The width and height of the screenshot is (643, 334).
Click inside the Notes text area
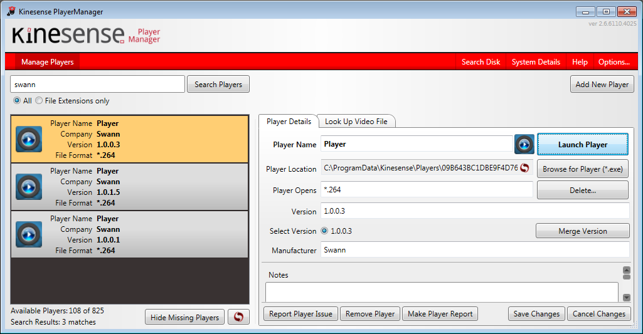(x=442, y=292)
